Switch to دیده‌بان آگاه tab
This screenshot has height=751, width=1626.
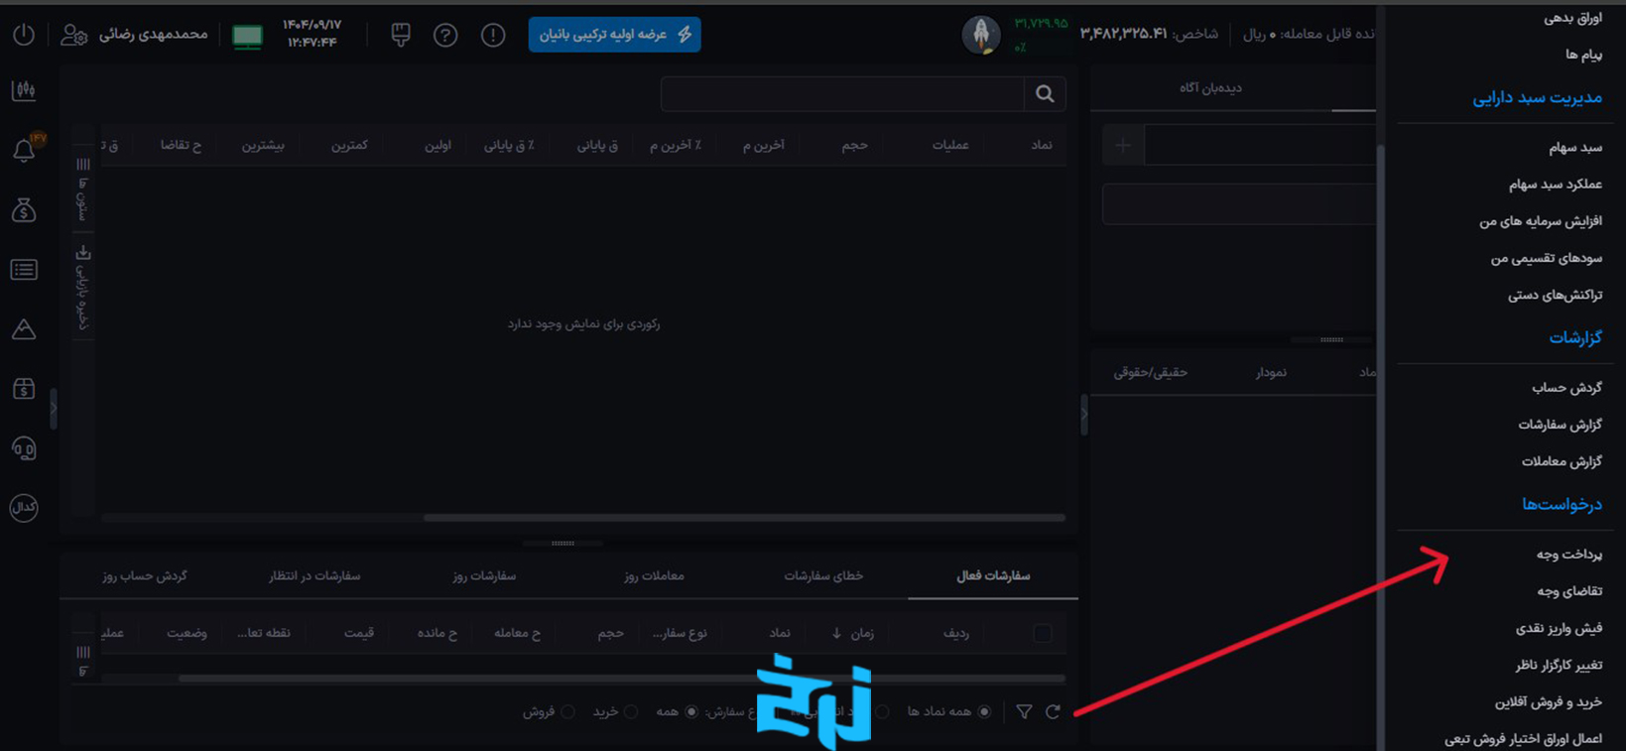[1210, 88]
